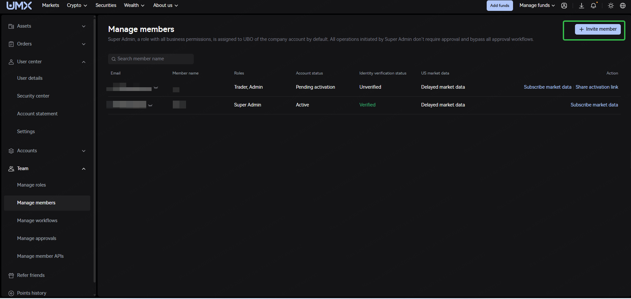Image resolution: width=631 pixels, height=299 pixels.
Task: Open Points history page
Action: (x=32, y=293)
